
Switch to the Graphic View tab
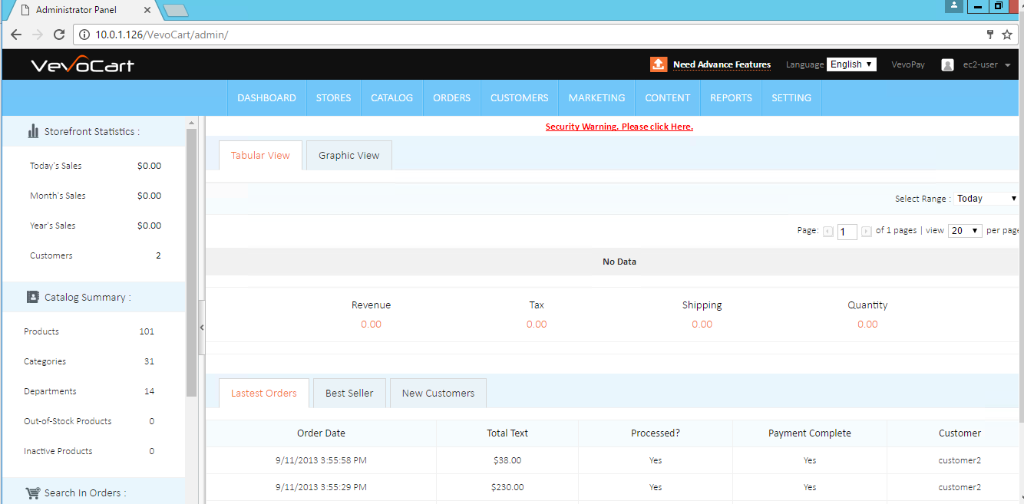[x=348, y=156]
